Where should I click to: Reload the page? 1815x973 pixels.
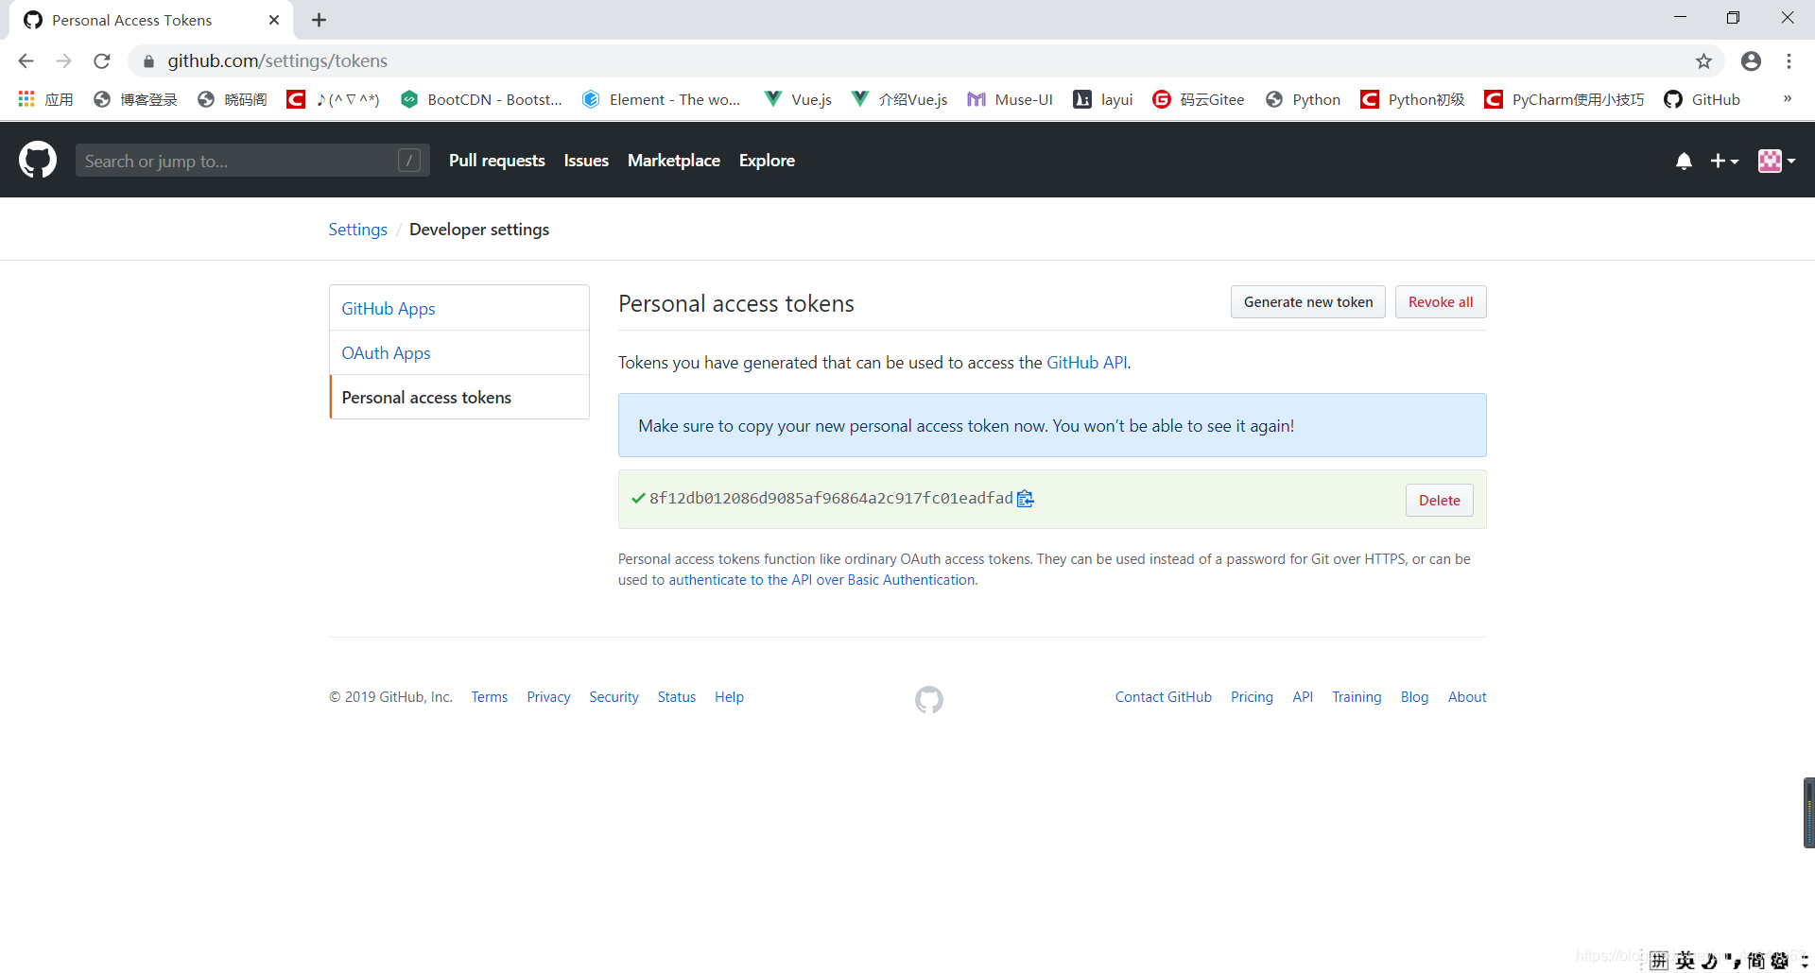coord(102,60)
